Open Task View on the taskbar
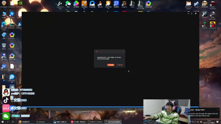Viewport: 221px width, 124px height. (13, 122)
